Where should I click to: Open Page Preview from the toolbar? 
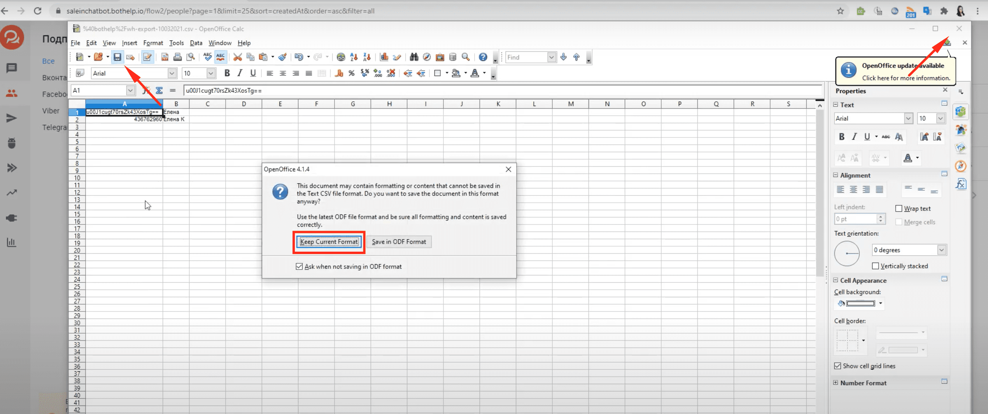pos(190,57)
